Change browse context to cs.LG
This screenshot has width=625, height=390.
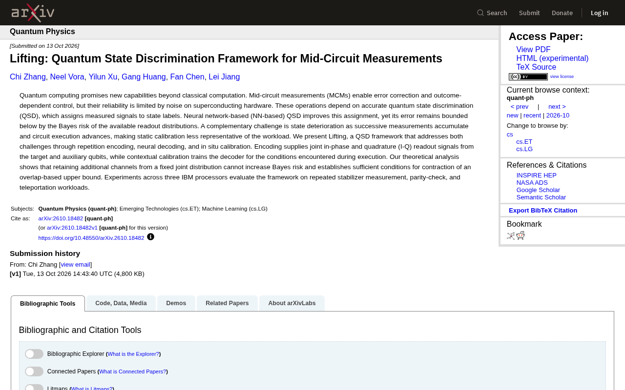pos(524,149)
